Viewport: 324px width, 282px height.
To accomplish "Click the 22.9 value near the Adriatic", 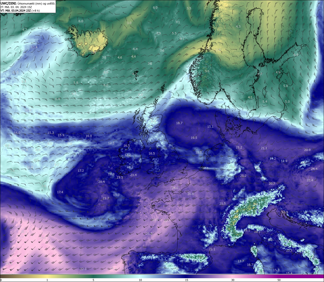I will (x=285, y=212).
